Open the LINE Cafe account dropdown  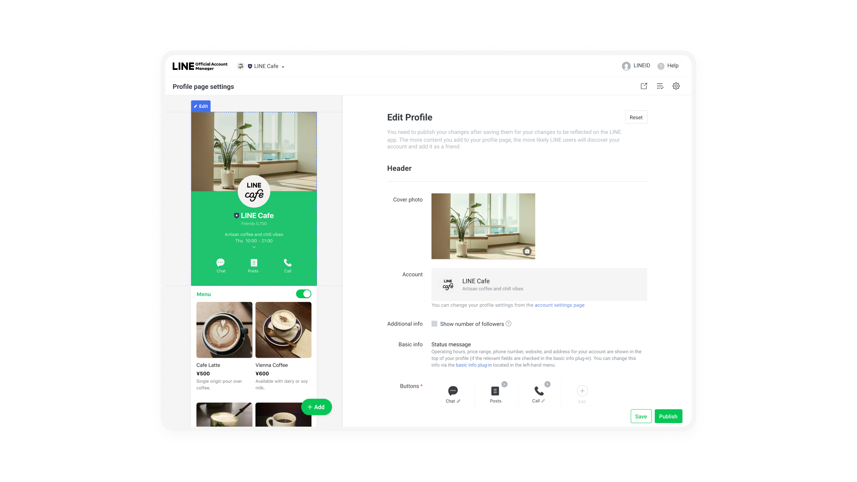pos(266,66)
